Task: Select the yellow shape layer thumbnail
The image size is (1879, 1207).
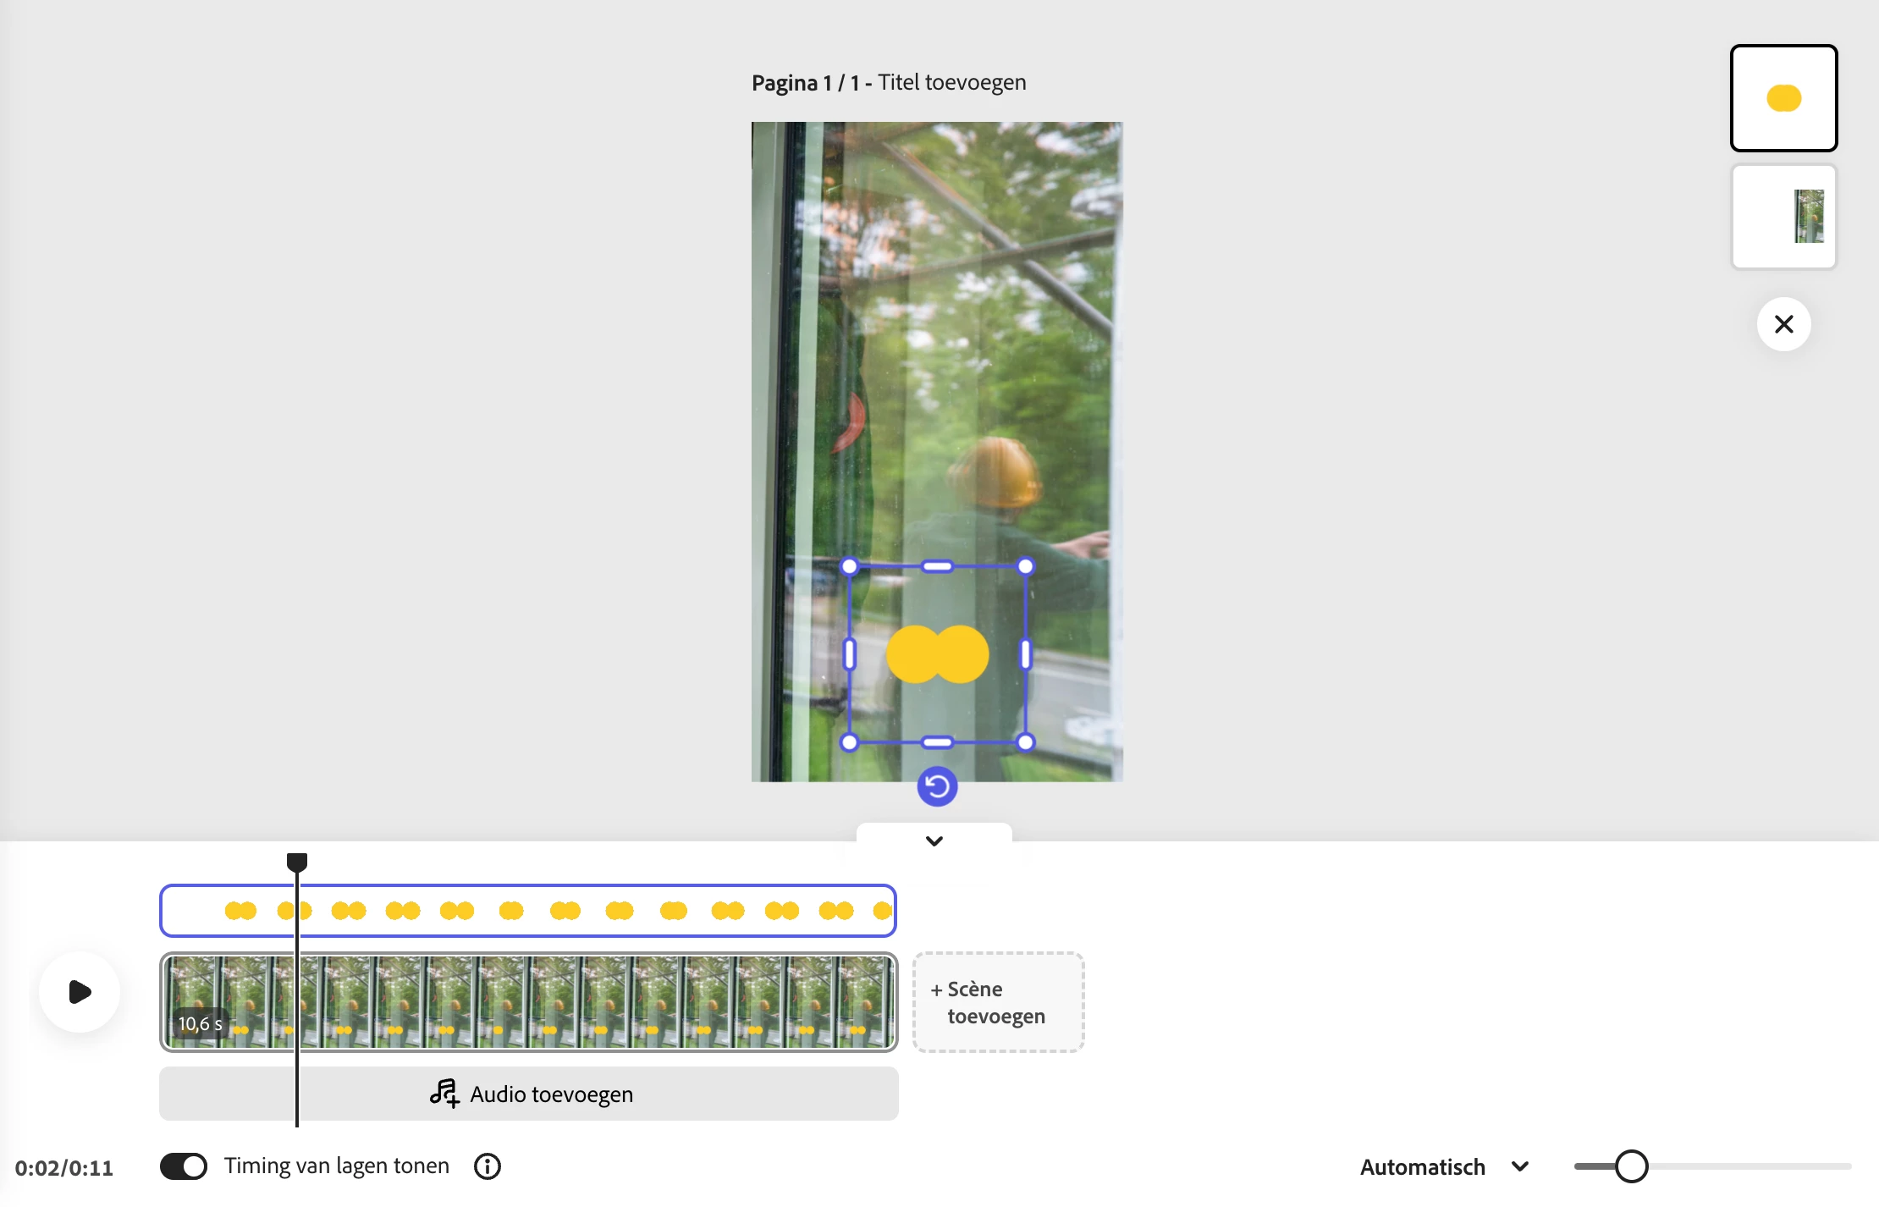Action: tap(1783, 98)
